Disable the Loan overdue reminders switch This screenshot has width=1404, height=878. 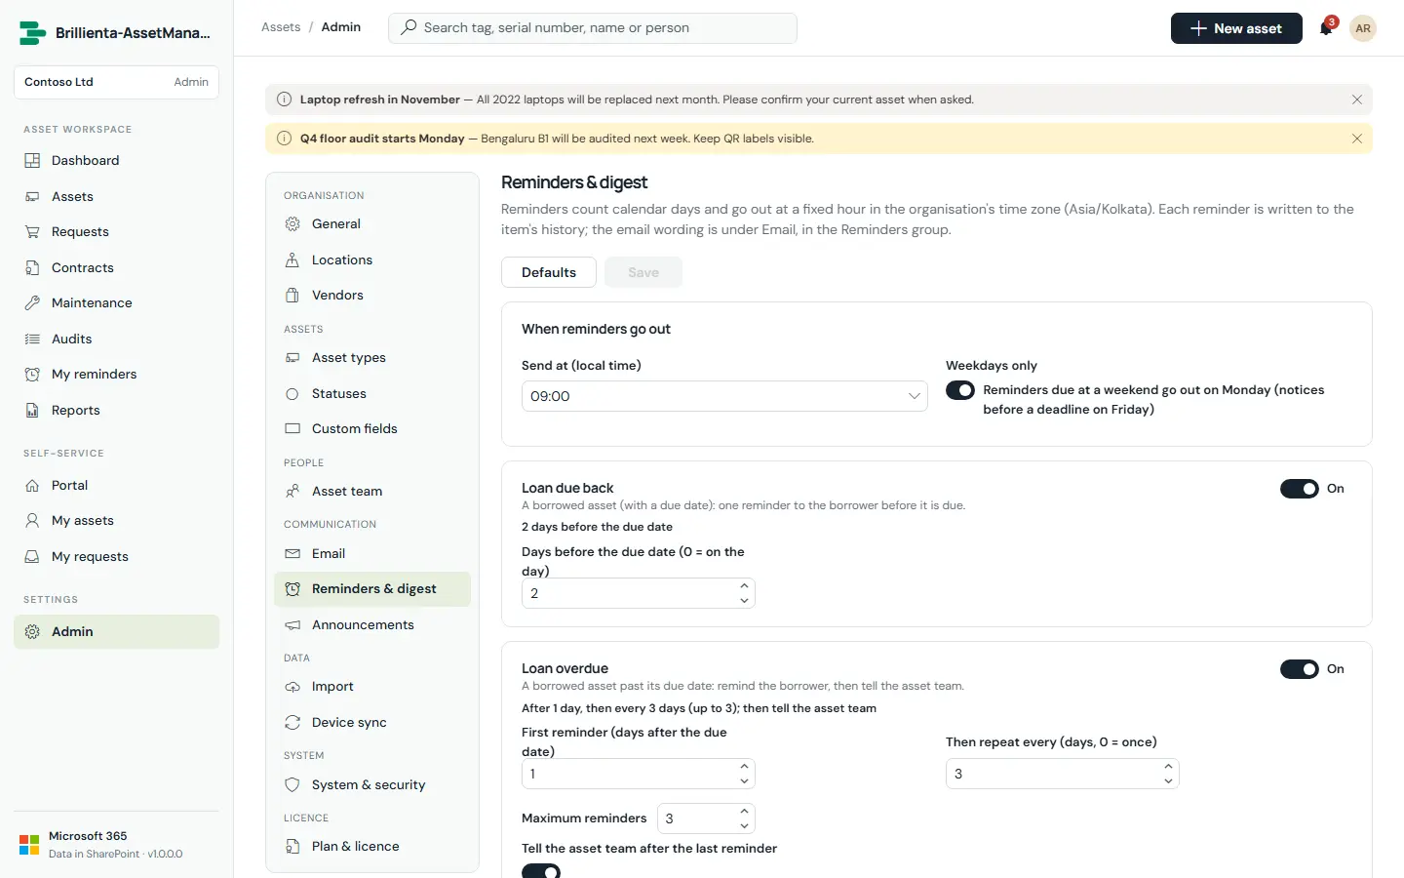1300,669
